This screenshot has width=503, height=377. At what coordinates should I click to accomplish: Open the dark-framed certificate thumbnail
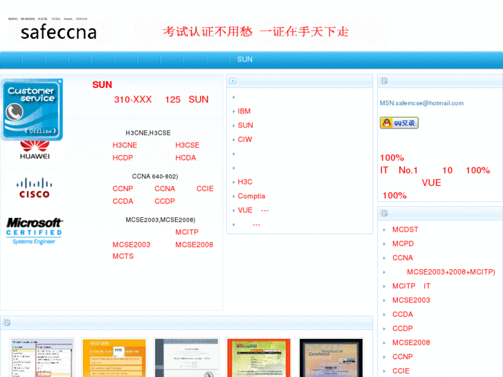331,358
